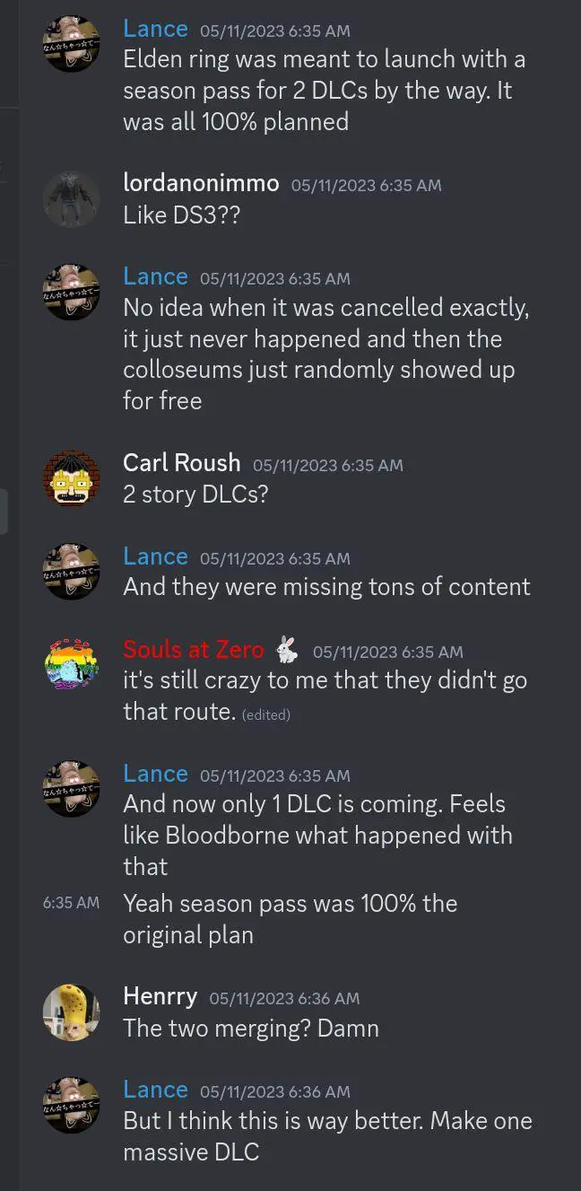This screenshot has width=581, height=1191.
Task: Open Carl Roush's pixel-face avatar
Action: pyautogui.click(x=71, y=478)
